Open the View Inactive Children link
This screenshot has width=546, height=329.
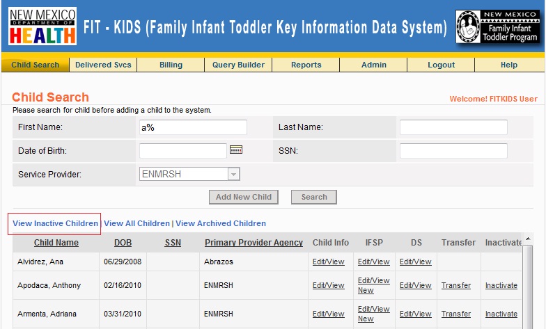pos(56,223)
